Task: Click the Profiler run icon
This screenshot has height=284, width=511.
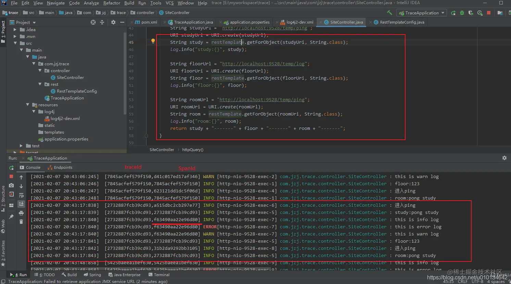Action: [480, 13]
